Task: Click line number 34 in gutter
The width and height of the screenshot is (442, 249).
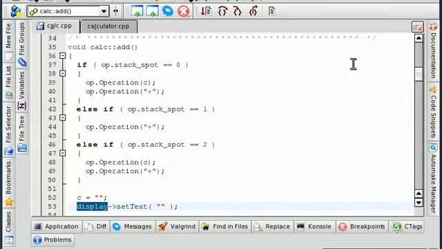Action: click(52, 39)
